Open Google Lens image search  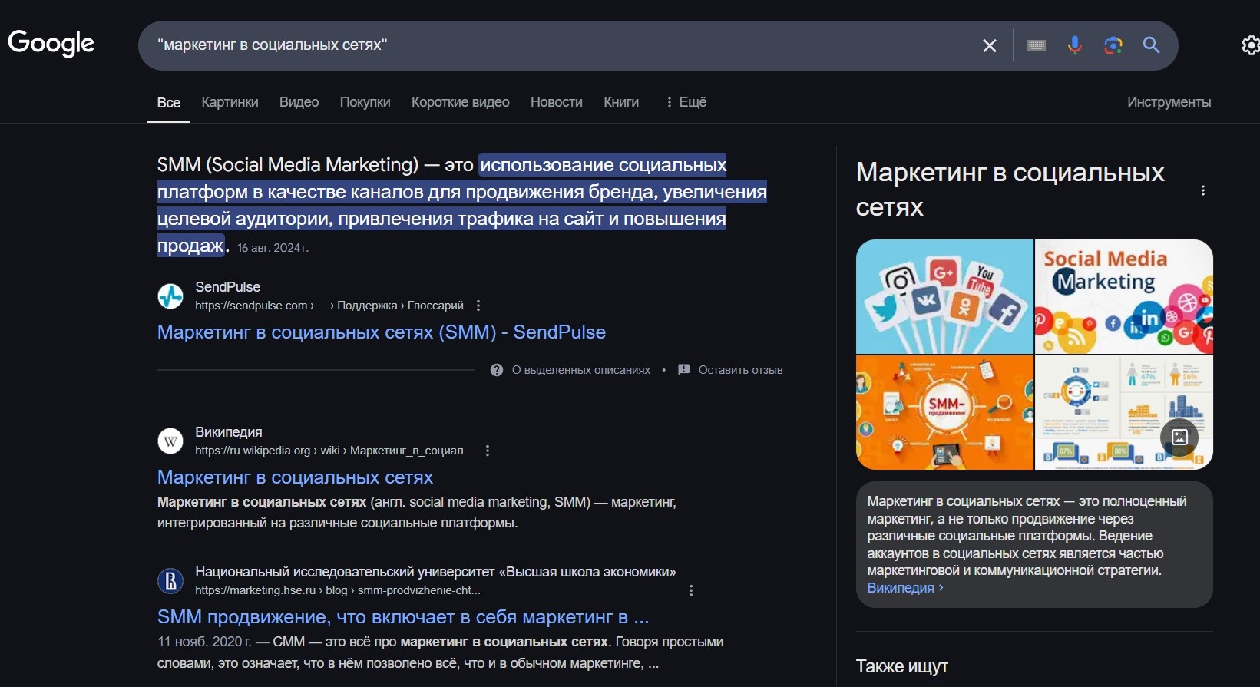coord(1113,46)
